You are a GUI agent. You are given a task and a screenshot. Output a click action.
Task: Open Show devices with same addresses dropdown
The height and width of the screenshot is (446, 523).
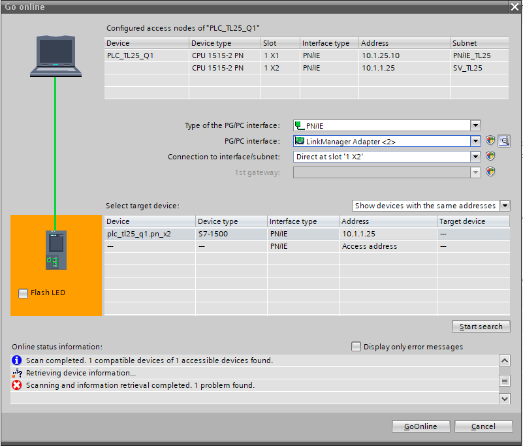point(505,206)
